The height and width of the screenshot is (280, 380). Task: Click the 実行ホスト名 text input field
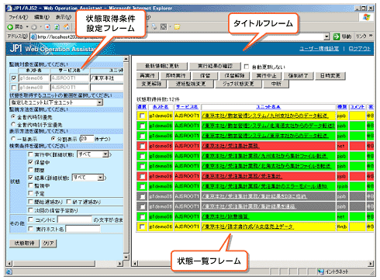pos(83,229)
